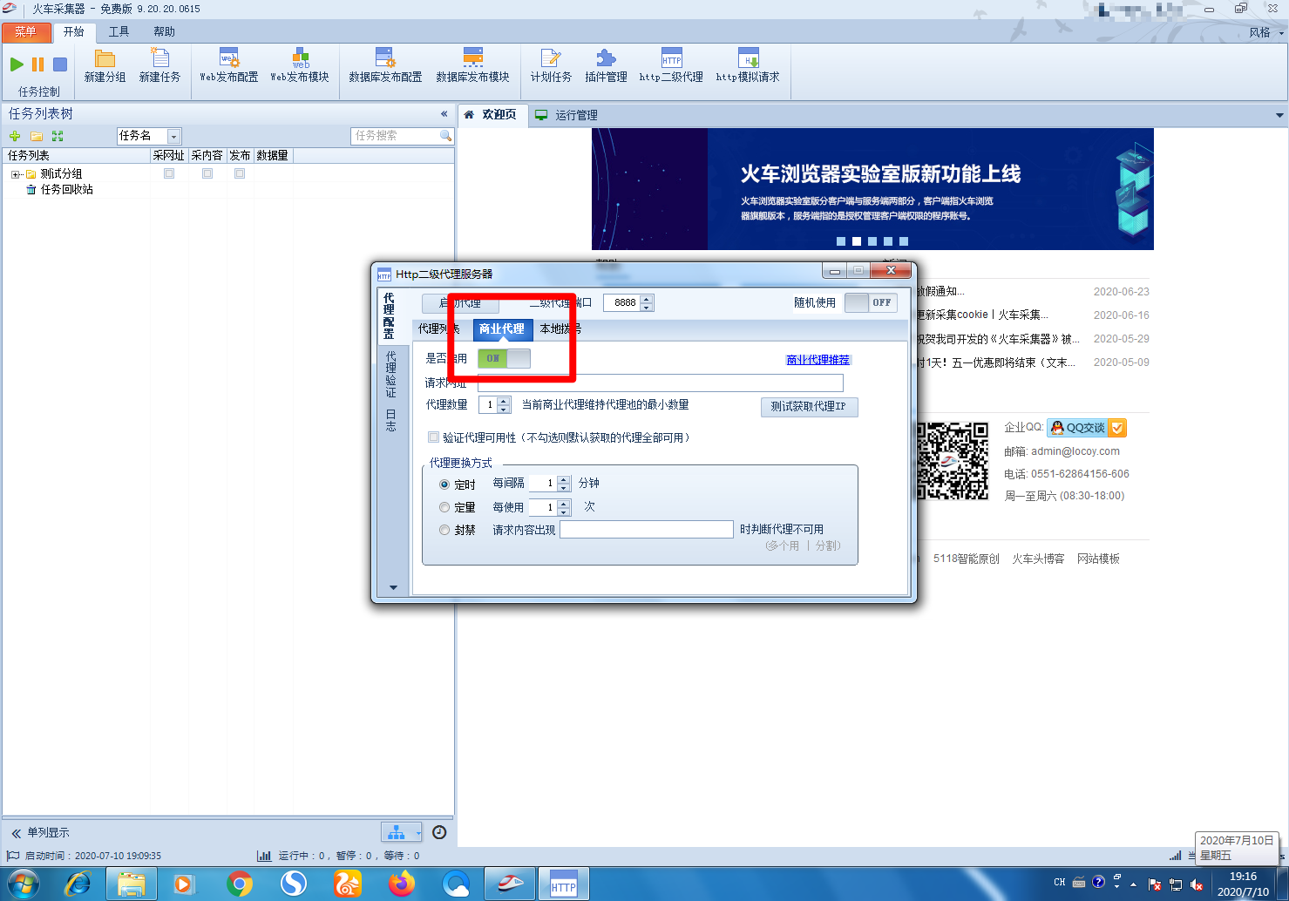Pause tasks with the orange pause icon

[x=37, y=64]
